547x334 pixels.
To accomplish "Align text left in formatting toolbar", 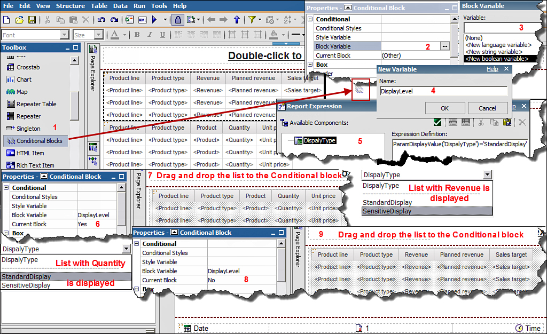I will point(178,35).
